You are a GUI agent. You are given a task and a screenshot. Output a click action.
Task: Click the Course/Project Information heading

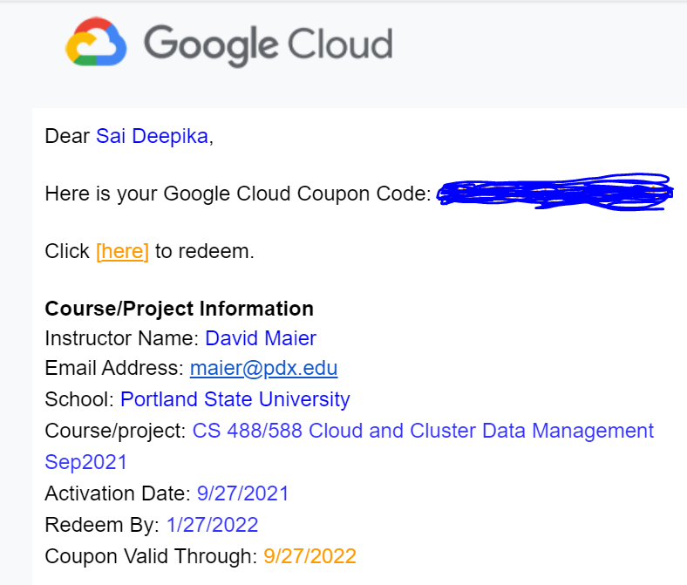click(180, 309)
